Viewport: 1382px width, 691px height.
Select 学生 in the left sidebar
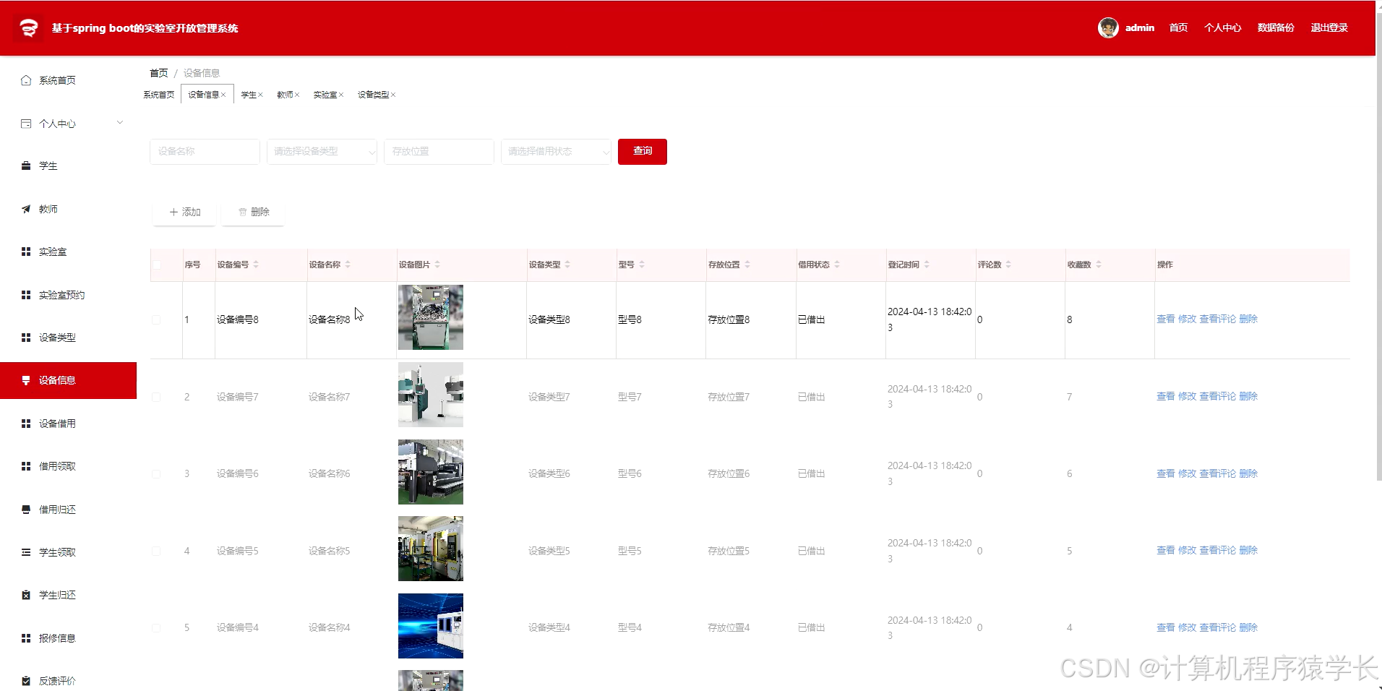48,166
